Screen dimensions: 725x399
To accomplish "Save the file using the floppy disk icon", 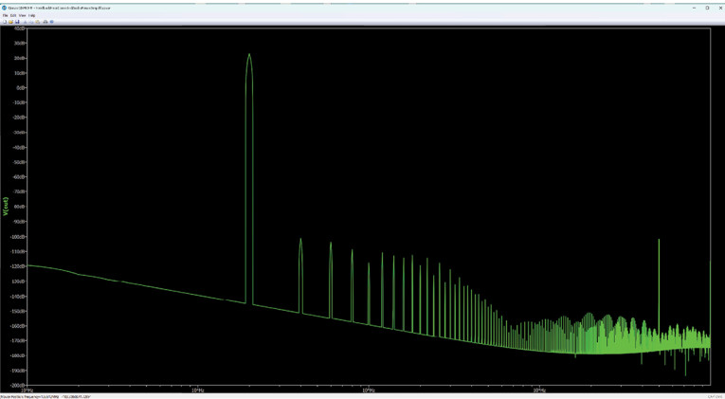I will (x=17, y=22).
